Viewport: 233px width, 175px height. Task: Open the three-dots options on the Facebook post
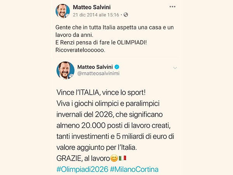(x=172, y=7)
